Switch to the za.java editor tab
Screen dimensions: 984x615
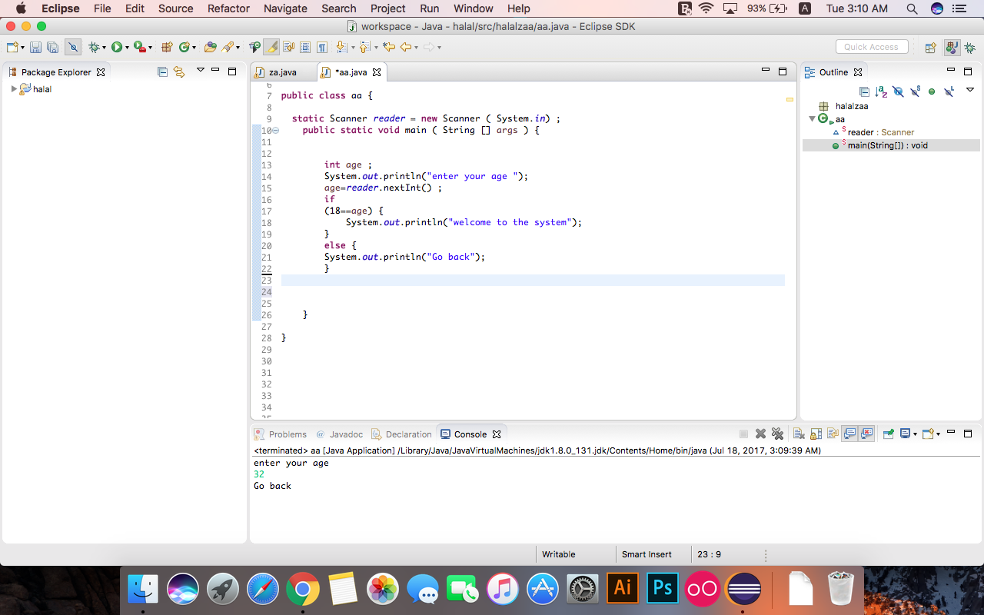pos(282,72)
